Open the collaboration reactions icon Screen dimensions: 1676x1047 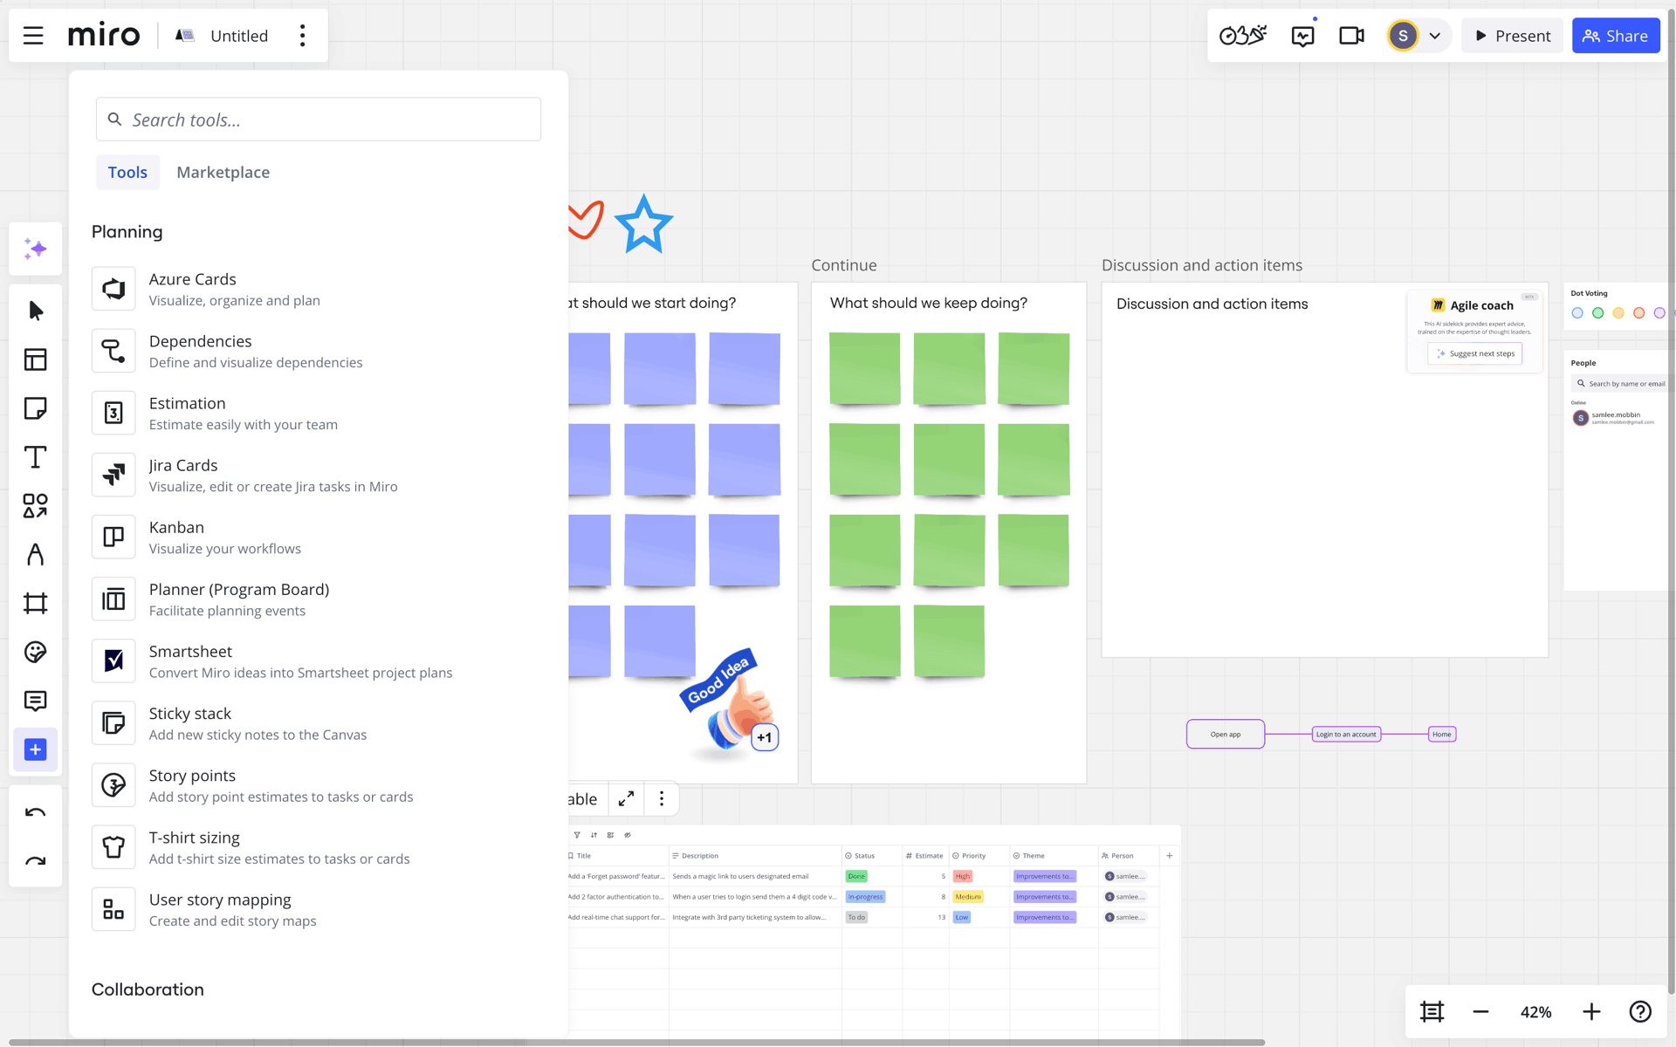1243,36
